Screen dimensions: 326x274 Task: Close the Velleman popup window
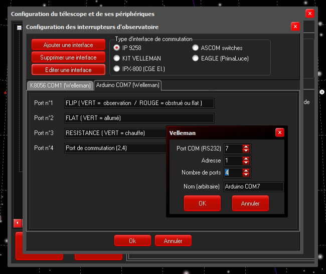280,132
